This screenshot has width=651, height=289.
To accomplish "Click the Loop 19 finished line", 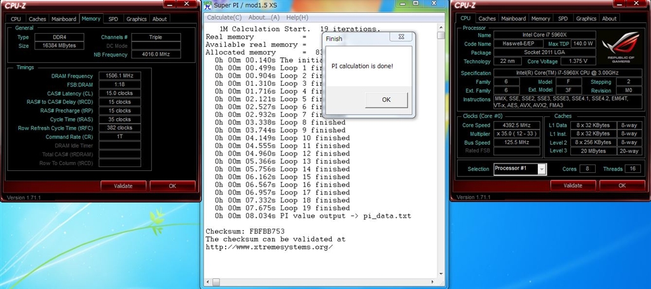I will (x=282, y=208).
